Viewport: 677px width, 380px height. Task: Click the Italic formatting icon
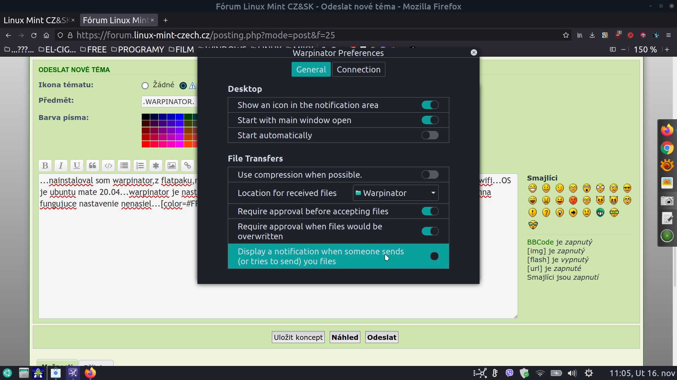pyautogui.click(x=61, y=165)
